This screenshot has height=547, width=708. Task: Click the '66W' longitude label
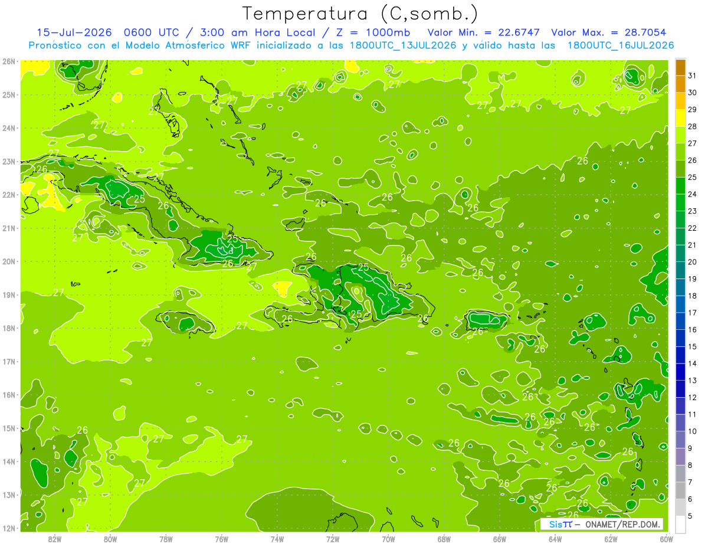[500, 539]
